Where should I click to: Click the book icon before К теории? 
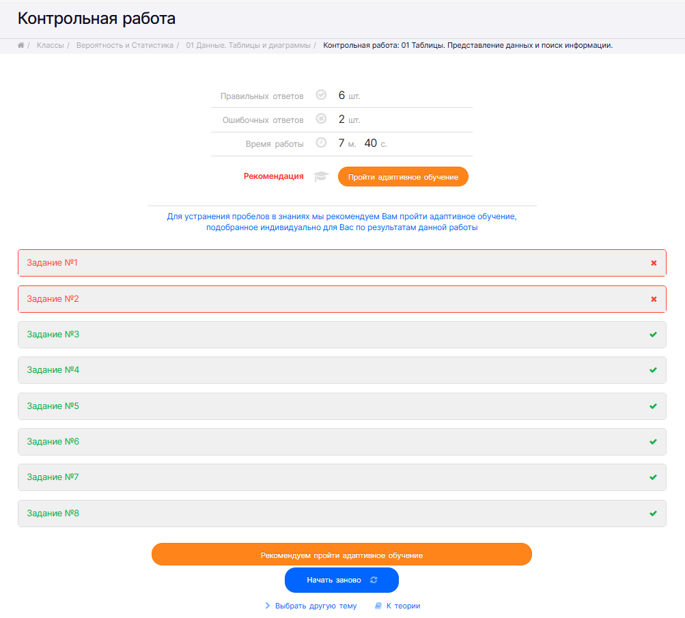point(378,606)
